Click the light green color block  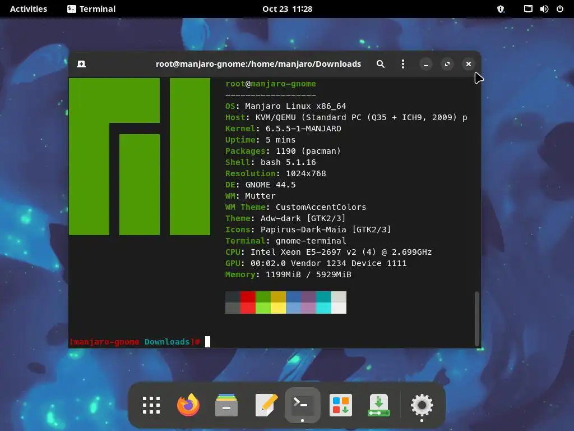point(263,308)
